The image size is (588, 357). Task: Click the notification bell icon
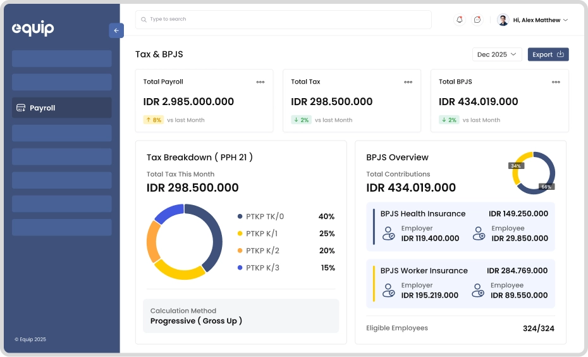(x=460, y=20)
